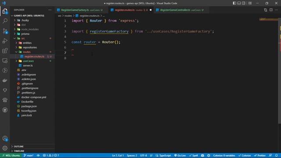Toggle the Panel layout button

tap(239, 3)
